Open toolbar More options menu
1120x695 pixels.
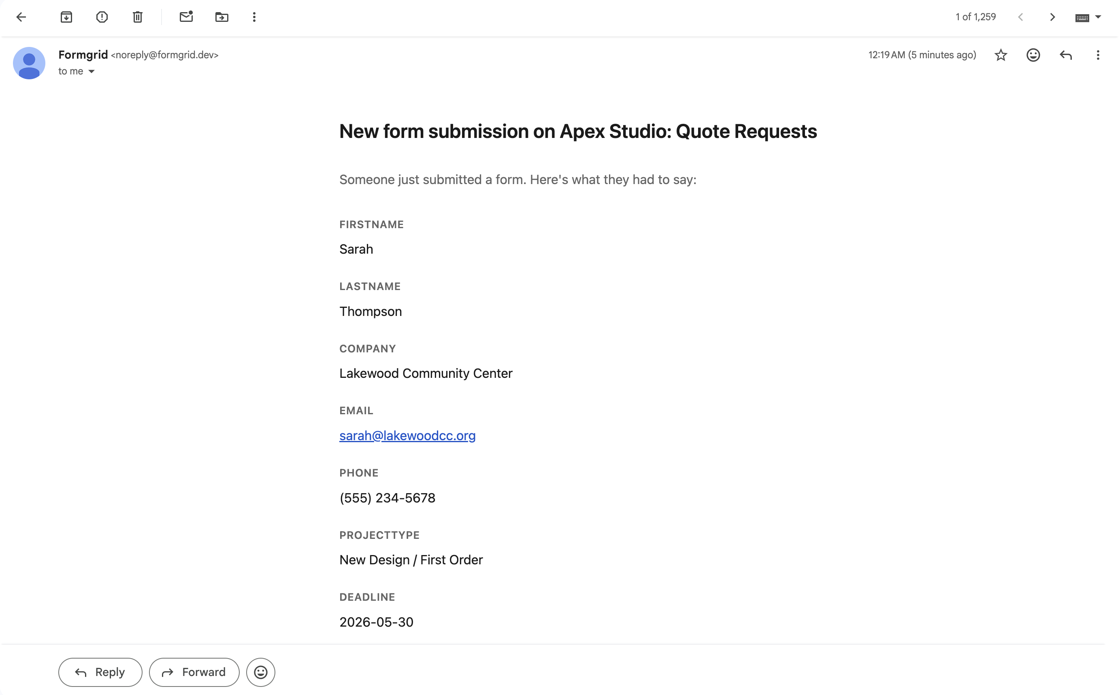click(x=254, y=17)
